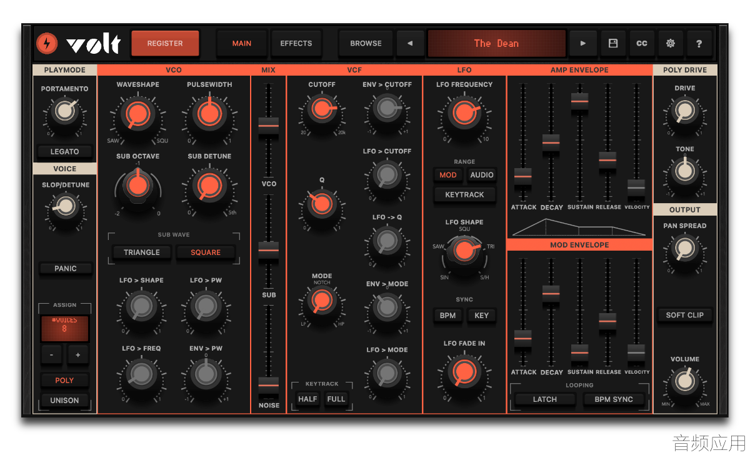This screenshot has width=750, height=455.
Task: Switch to the MAIN tab
Action: 242,44
